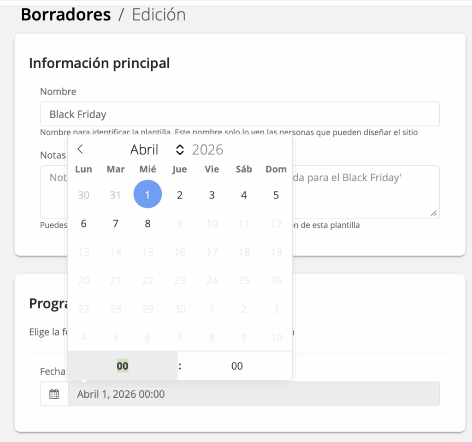Click the hour field showing 00
472x442 pixels.
click(x=123, y=366)
